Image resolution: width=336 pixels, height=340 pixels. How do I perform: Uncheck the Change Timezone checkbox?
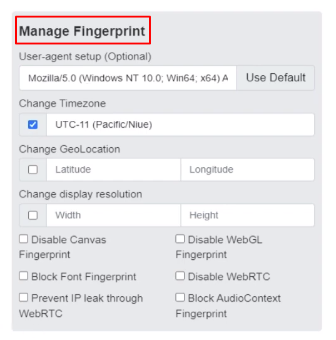(x=33, y=125)
